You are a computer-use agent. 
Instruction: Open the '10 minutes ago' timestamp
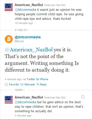24,23
